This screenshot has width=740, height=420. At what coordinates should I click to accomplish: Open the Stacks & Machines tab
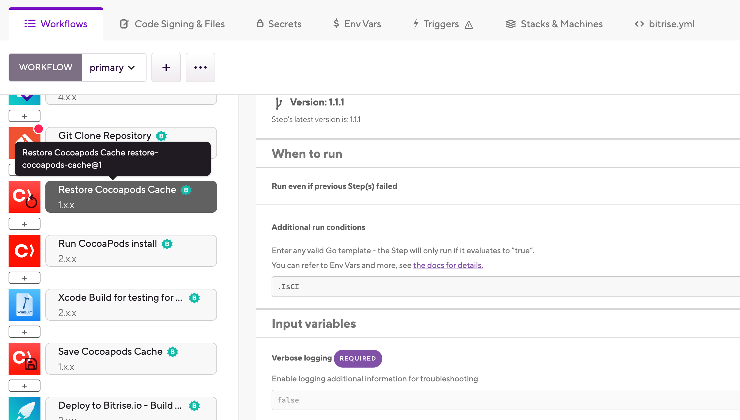(554, 24)
